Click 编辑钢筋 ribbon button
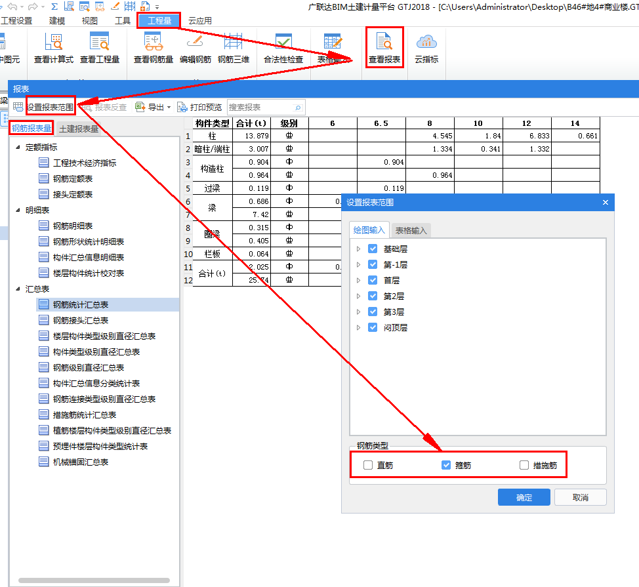Viewport: 639px width, 587px height. point(196,48)
